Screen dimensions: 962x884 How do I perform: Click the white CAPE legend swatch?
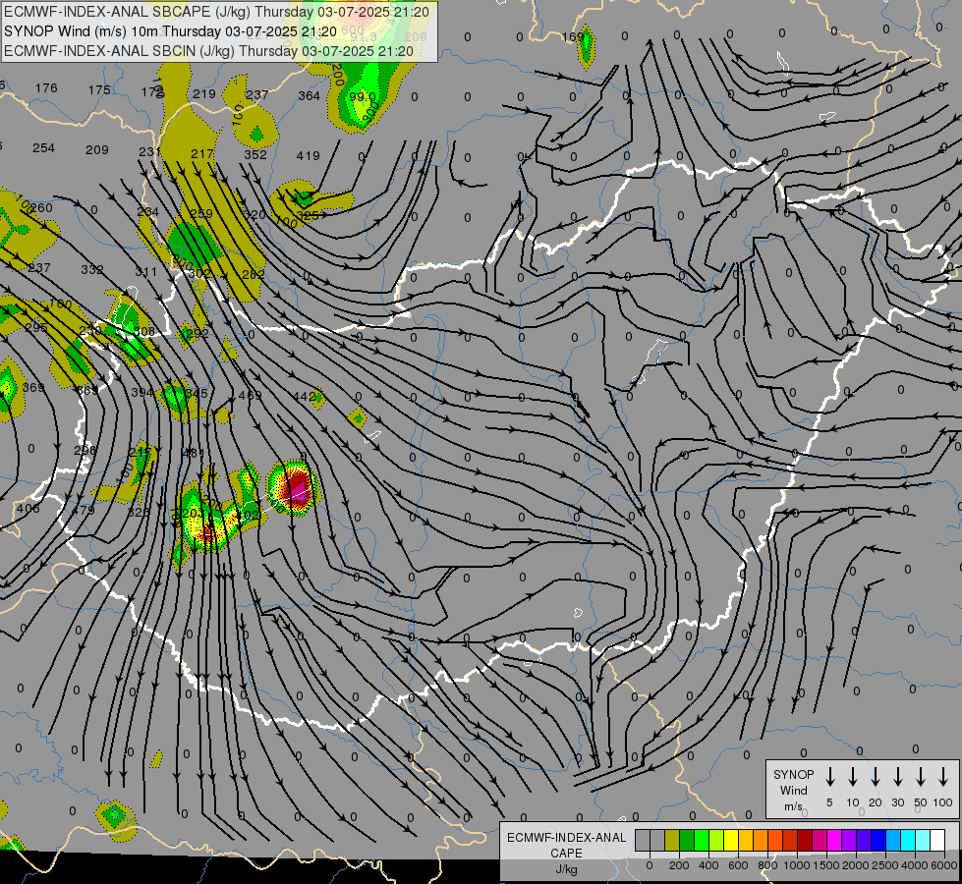936,841
